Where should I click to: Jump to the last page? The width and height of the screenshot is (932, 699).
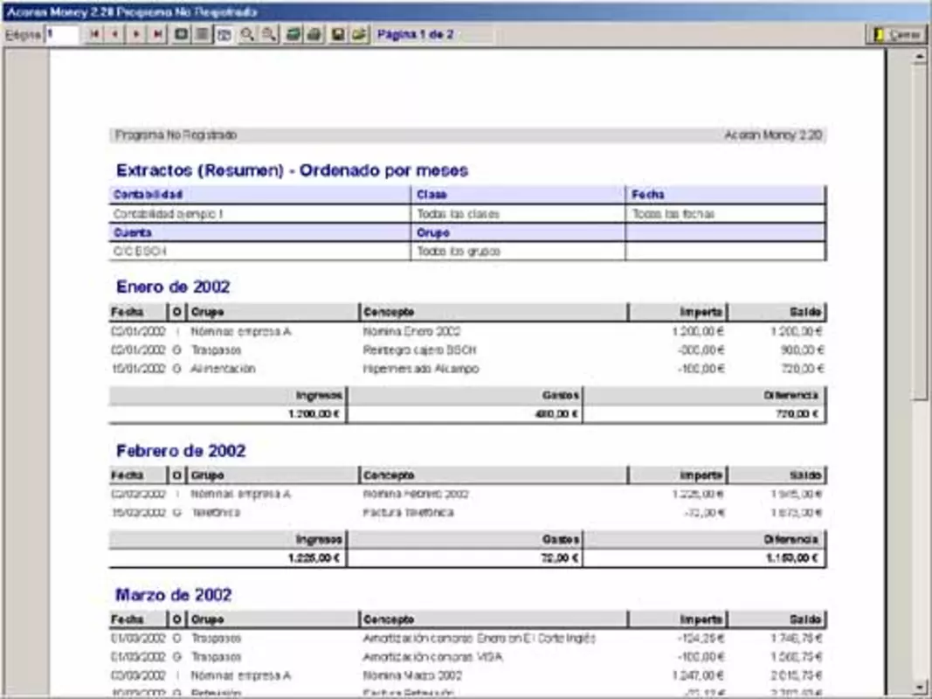tap(157, 34)
